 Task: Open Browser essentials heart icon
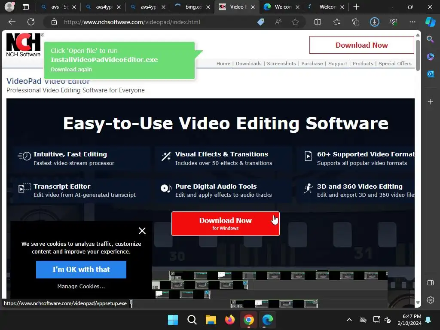click(394, 22)
